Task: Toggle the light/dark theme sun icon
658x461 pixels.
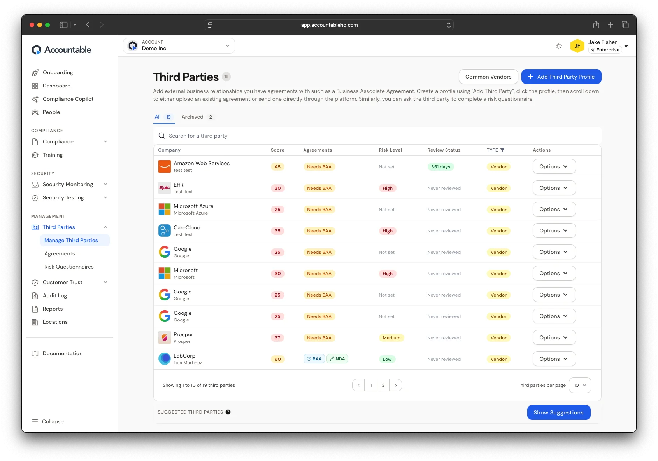Action: click(x=558, y=46)
